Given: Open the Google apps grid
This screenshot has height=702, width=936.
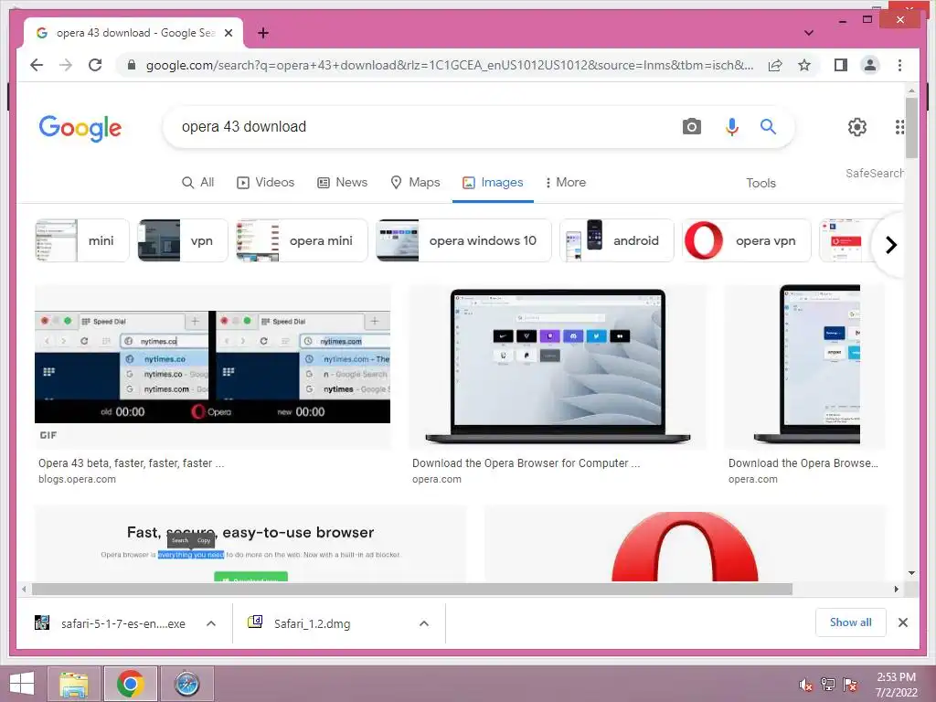Looking at the screenshot, I should 899,126.
